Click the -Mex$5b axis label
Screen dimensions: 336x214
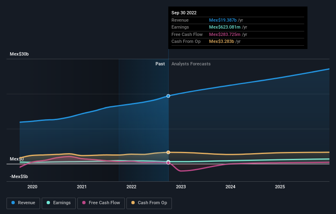click(19, 176)
